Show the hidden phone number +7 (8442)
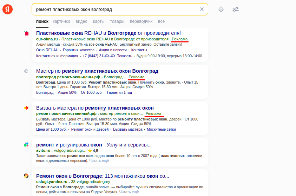296x196 pixels. click(107, 56)
